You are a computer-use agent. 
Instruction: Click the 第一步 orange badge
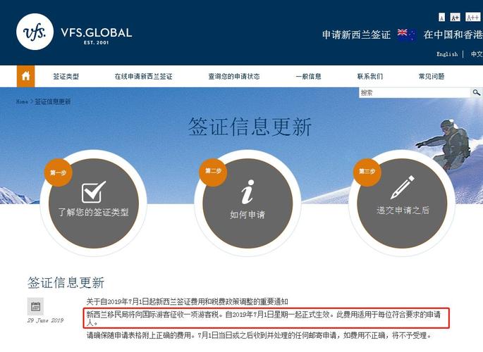[x=58, y=172]
